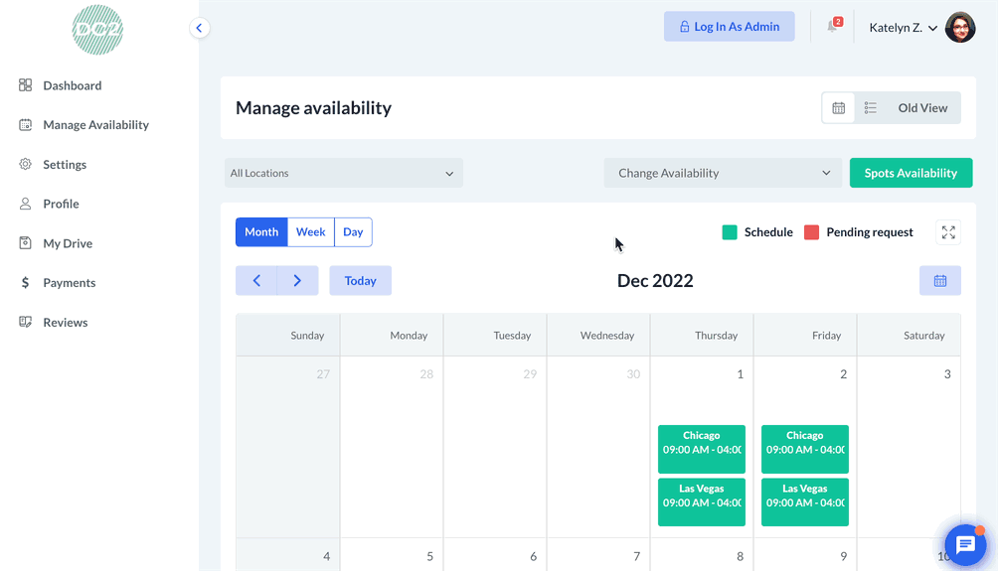
Task: Go to previous month arrow
Action: click(256, 281)
